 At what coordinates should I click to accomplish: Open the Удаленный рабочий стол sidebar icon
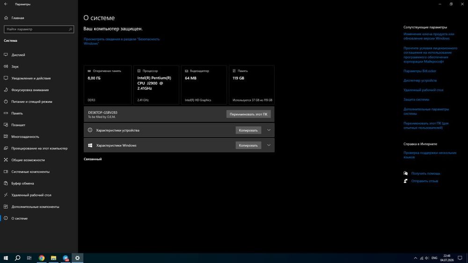6,195
